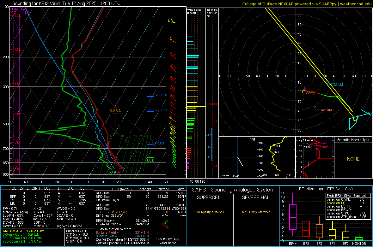
Task: Click the 'SHIP = 0.0' value
Action: point(74,241)
